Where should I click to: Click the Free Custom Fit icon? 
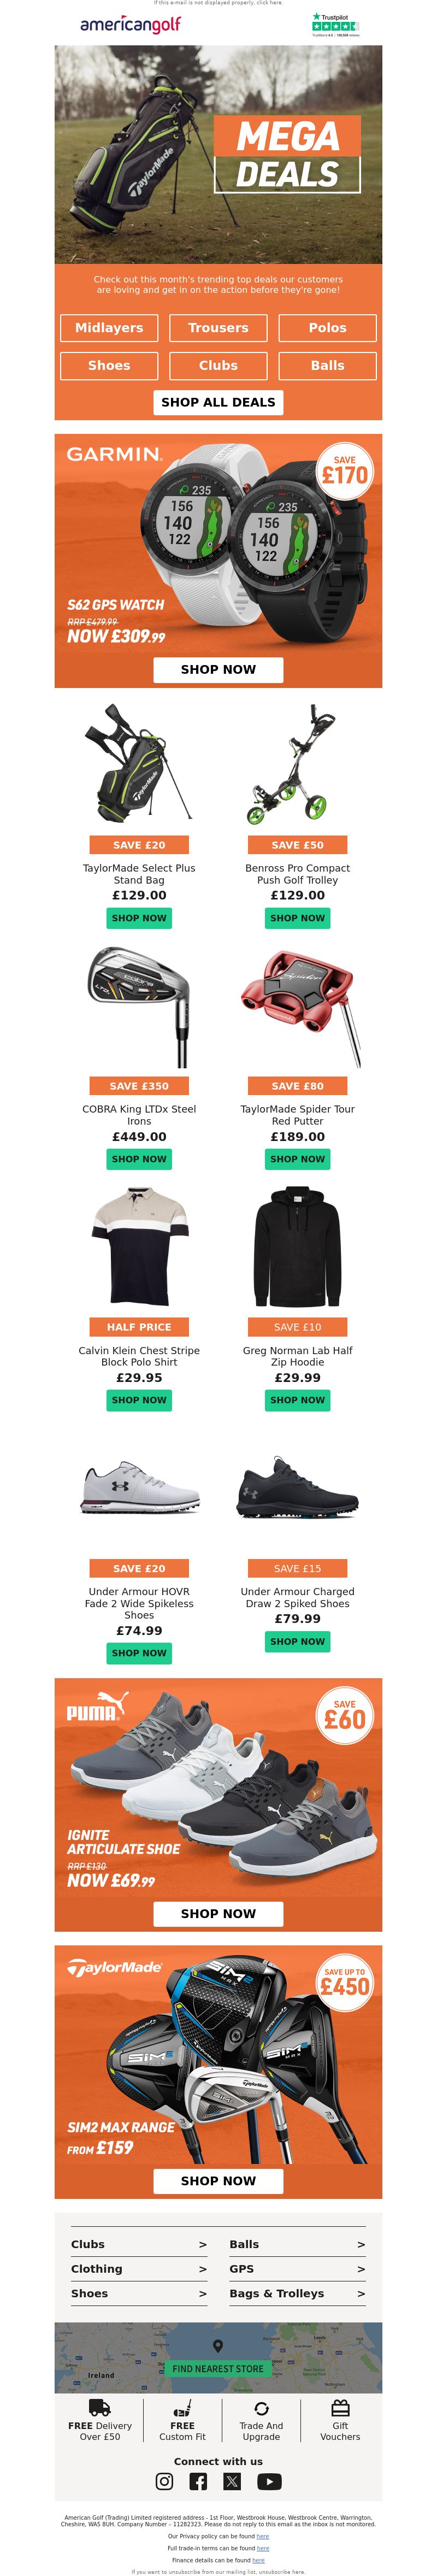[x=182, y=2408]
